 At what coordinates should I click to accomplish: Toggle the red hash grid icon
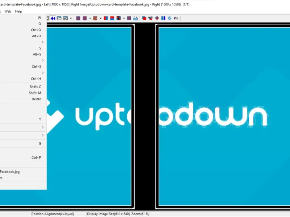point(157,18)
